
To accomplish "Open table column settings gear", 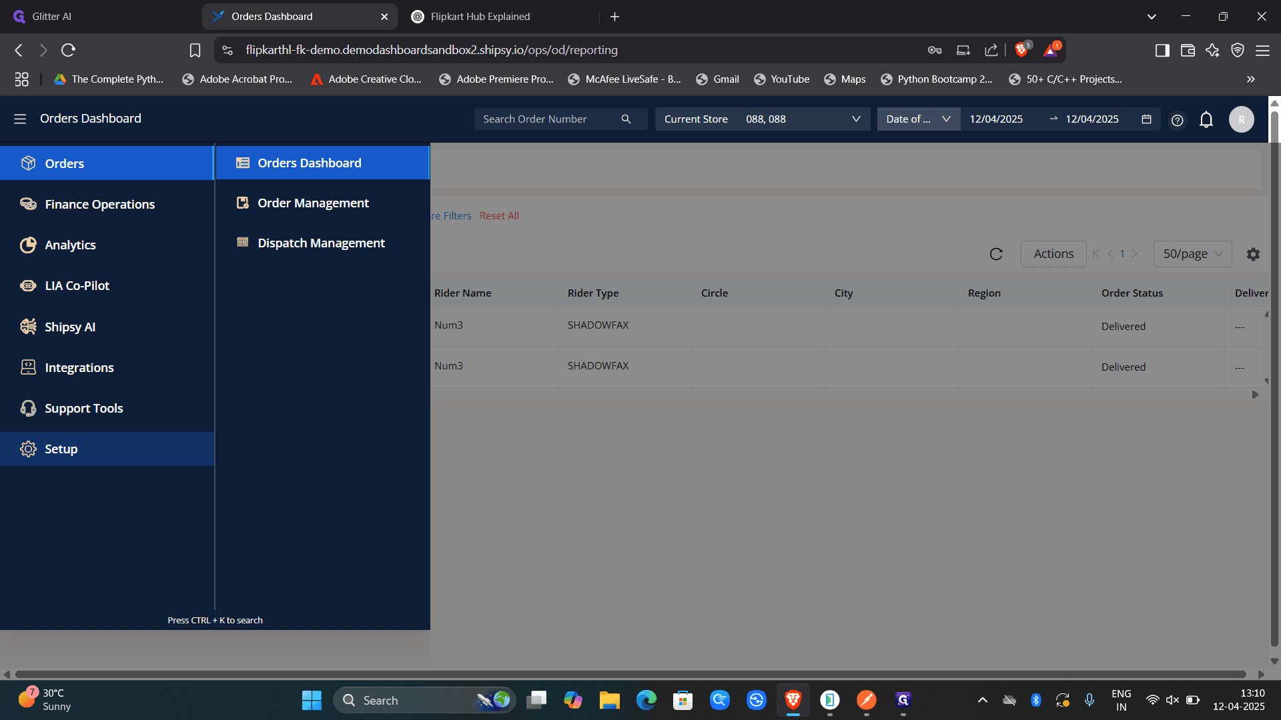I will [1253, 254].
